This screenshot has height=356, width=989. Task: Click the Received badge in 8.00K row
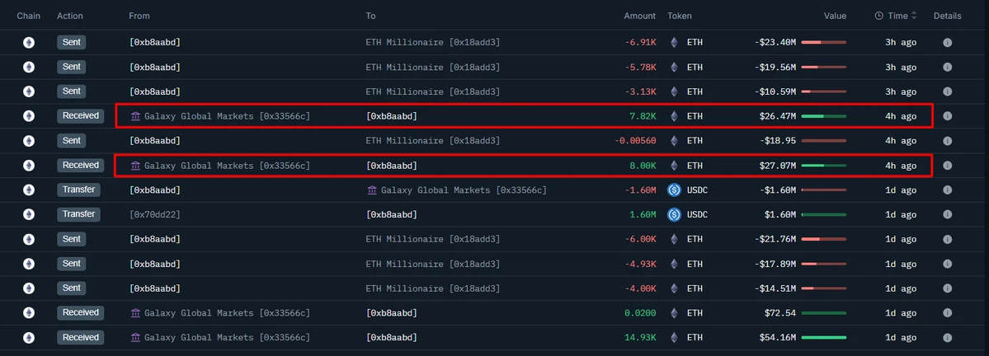pyautogui.click(x=81, y=166)
